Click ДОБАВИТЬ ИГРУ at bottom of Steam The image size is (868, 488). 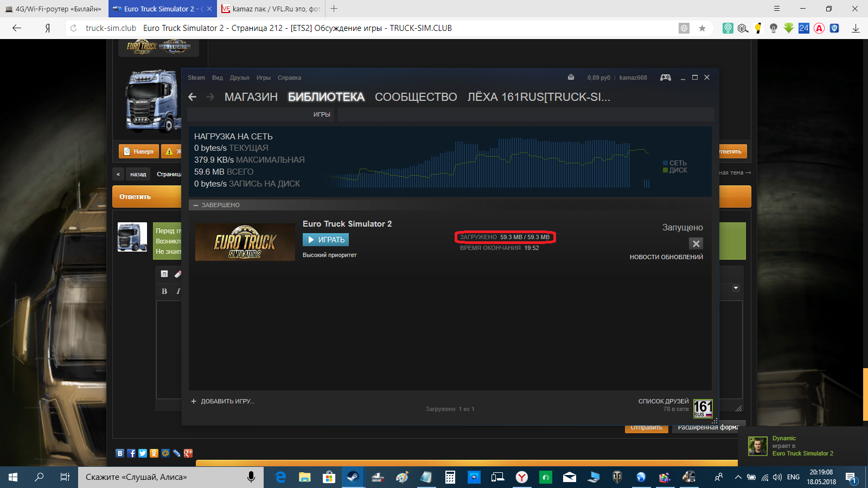coord(223,401)
